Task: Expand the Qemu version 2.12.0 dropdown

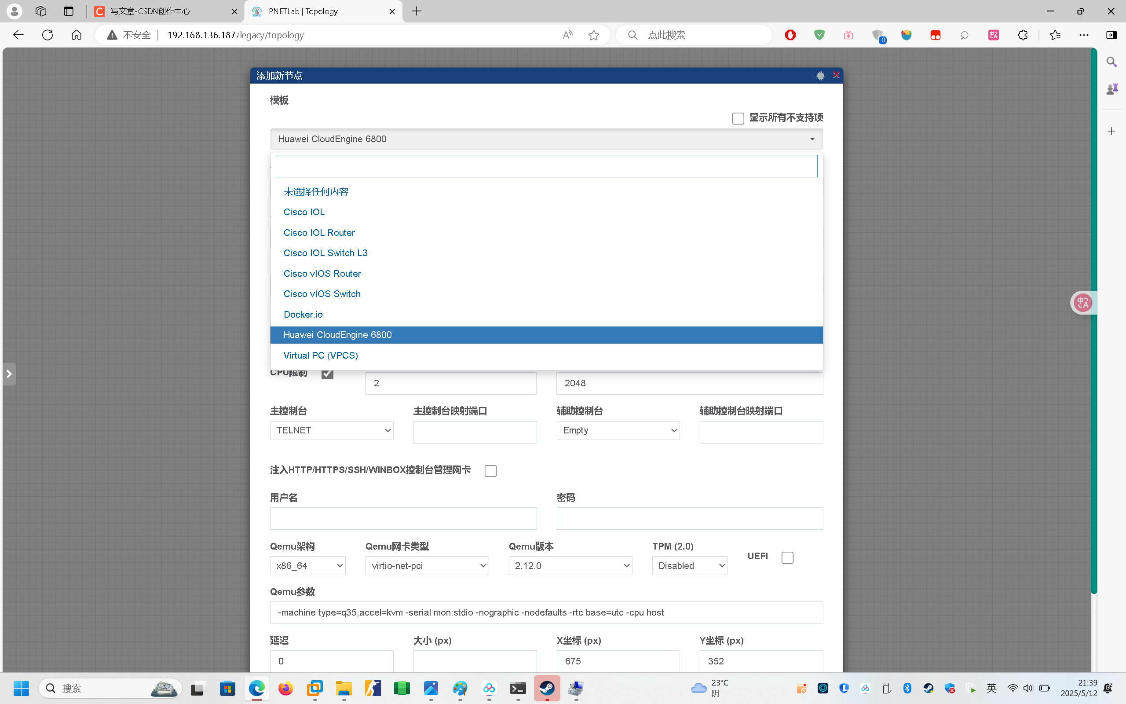Action: (x=570, y=566)
